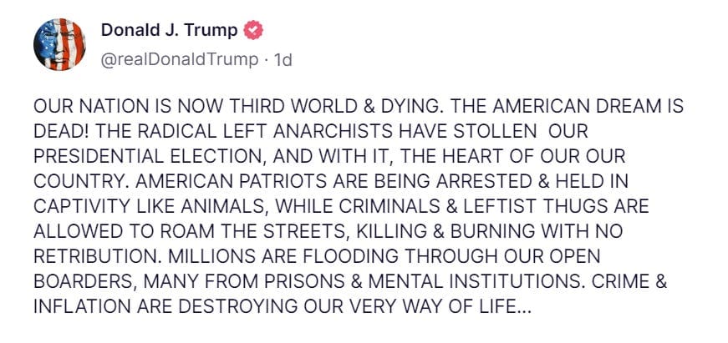Visit the @realDonaldTrump handle link

pyautogui.click(x=179, y=60)
